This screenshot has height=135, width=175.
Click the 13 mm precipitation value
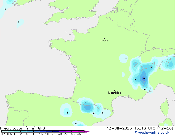[x=144, y=79]
